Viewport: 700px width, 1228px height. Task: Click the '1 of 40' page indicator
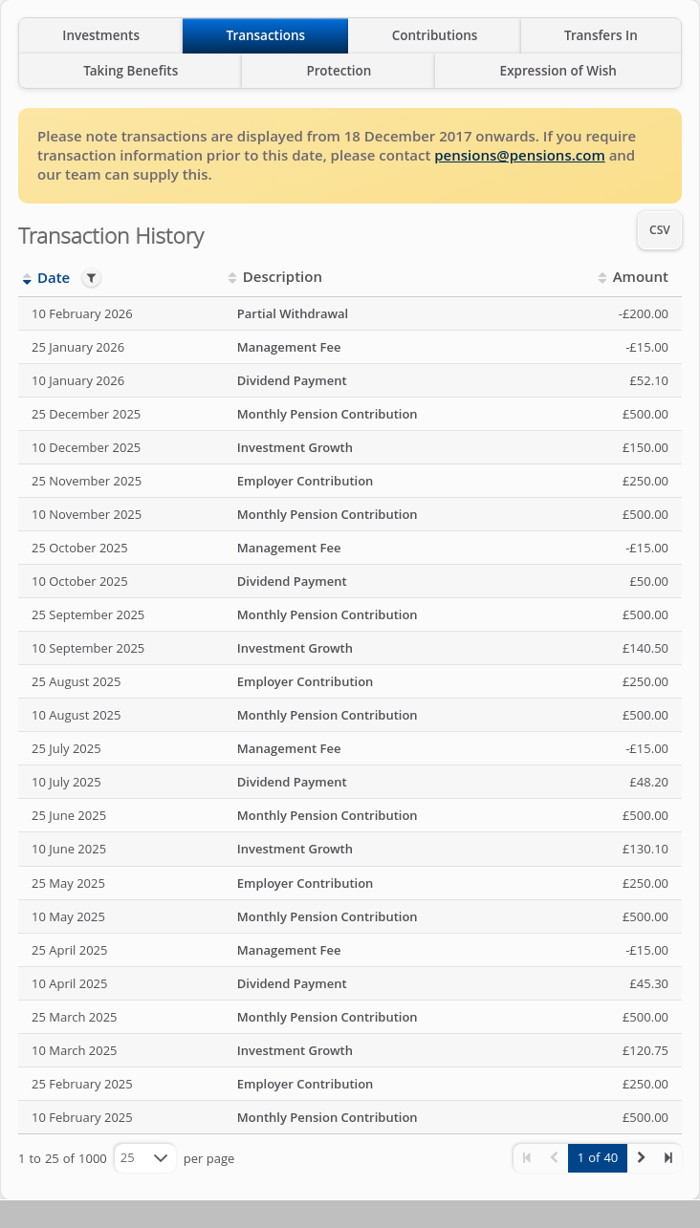click(x=598, y=1157)
